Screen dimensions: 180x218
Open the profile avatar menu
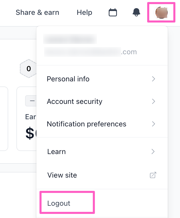pyautogui.click(x=161, y=13)
